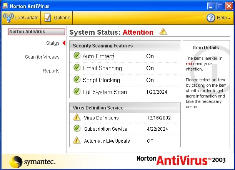This screenshot has height=170, width=235.
Task: Click the Automatic LiveUpdate Off value
Action: coord(150,141)
